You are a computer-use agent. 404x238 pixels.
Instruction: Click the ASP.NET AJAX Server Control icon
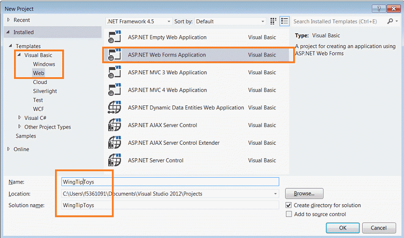pyautogui.click(x=115, y=125)
